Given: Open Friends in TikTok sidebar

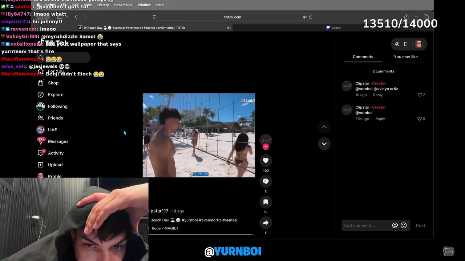Looking at the screenshot, I should coord(55,118).
